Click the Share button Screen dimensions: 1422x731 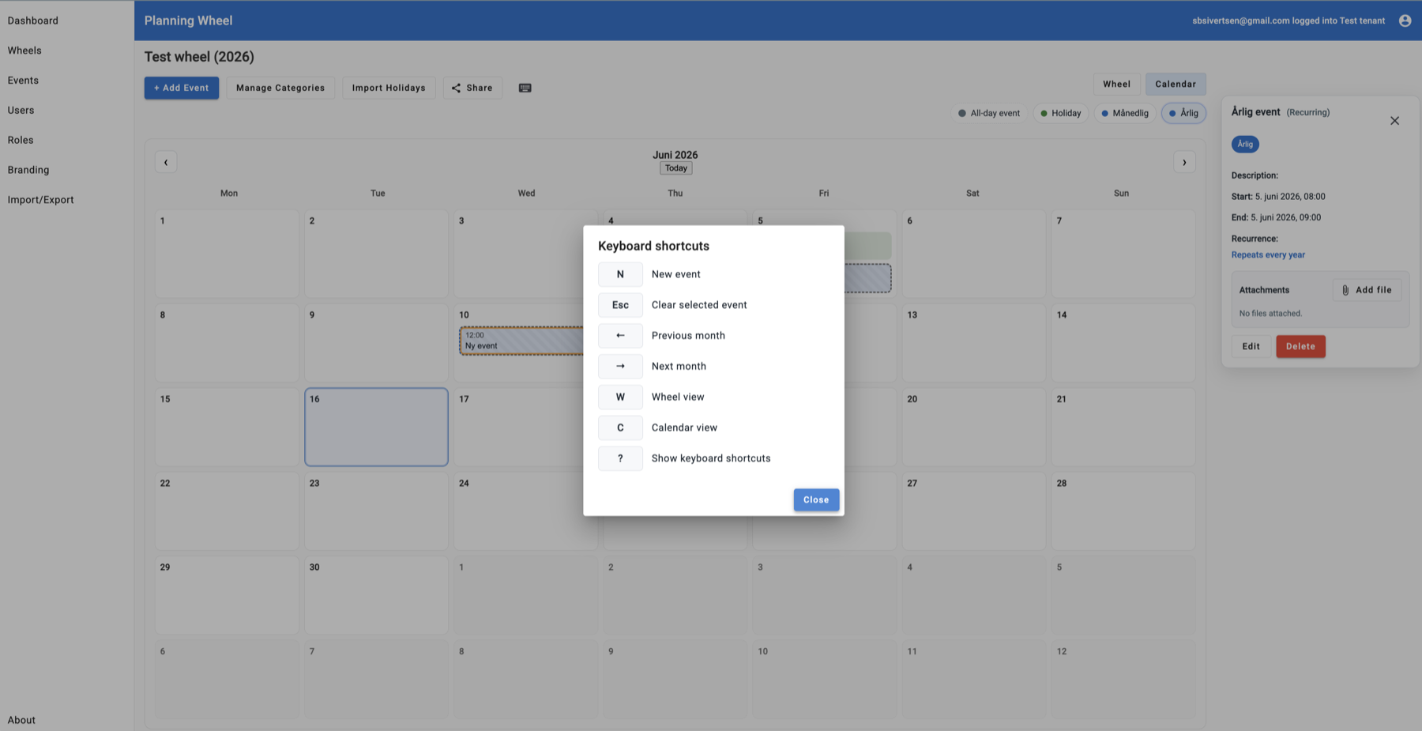[472, 88]
